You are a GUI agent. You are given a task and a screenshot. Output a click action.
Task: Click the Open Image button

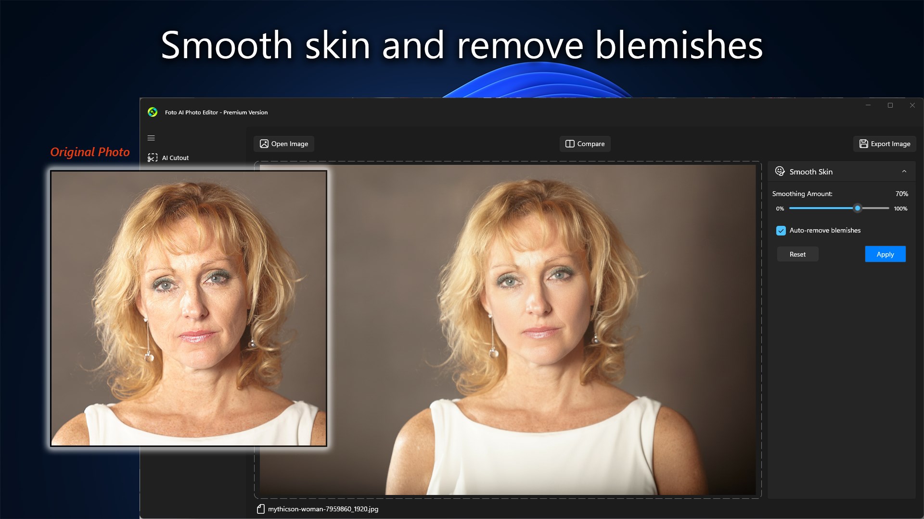pos(284,144)
